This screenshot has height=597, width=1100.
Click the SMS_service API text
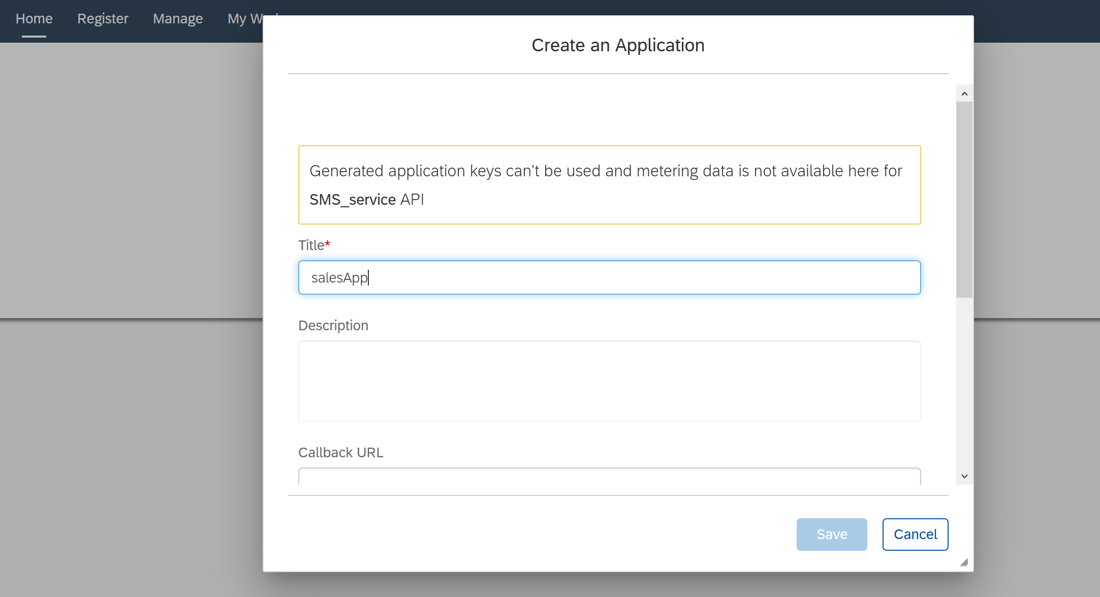click(x=367, y=200)
